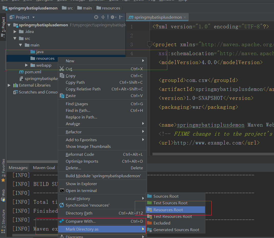
Task: Click the locate/scroll-from-source target icon
Action: point(96,17)
